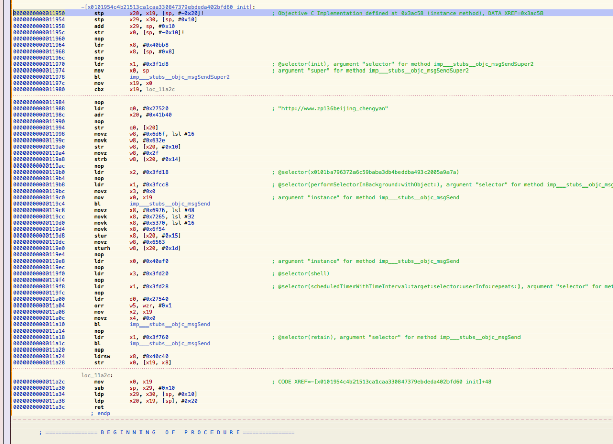Click the @selector(shell) comment
The height and width of the screenshot is (444, 613).
301,273
